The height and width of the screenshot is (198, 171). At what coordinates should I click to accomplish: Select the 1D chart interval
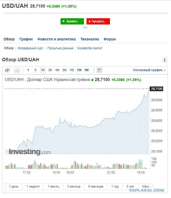(x=72, y=70)
